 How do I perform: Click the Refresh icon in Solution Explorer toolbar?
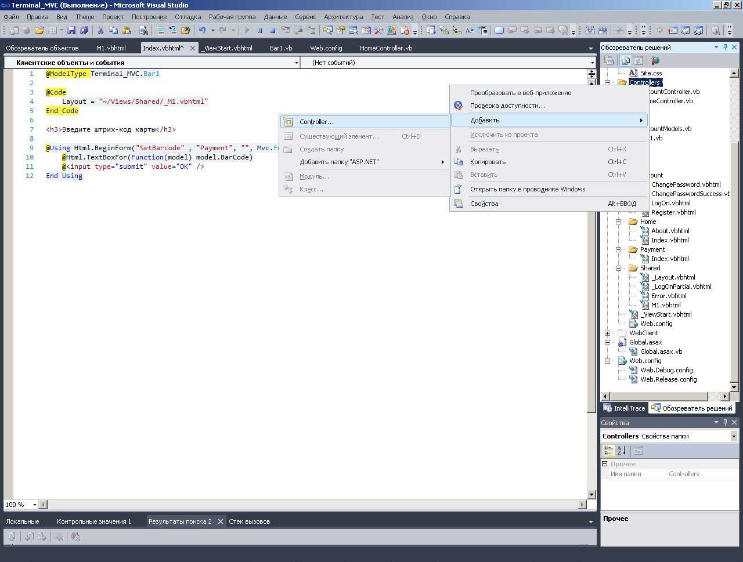point(638,60)
